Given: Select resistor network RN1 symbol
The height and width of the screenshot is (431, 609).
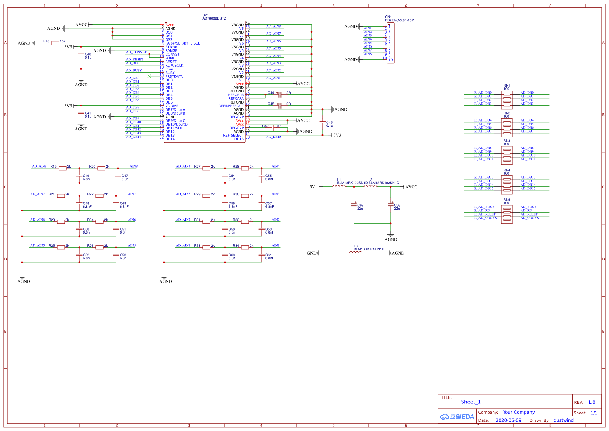Looking at the screenshot, I should (x=507, y=98).
